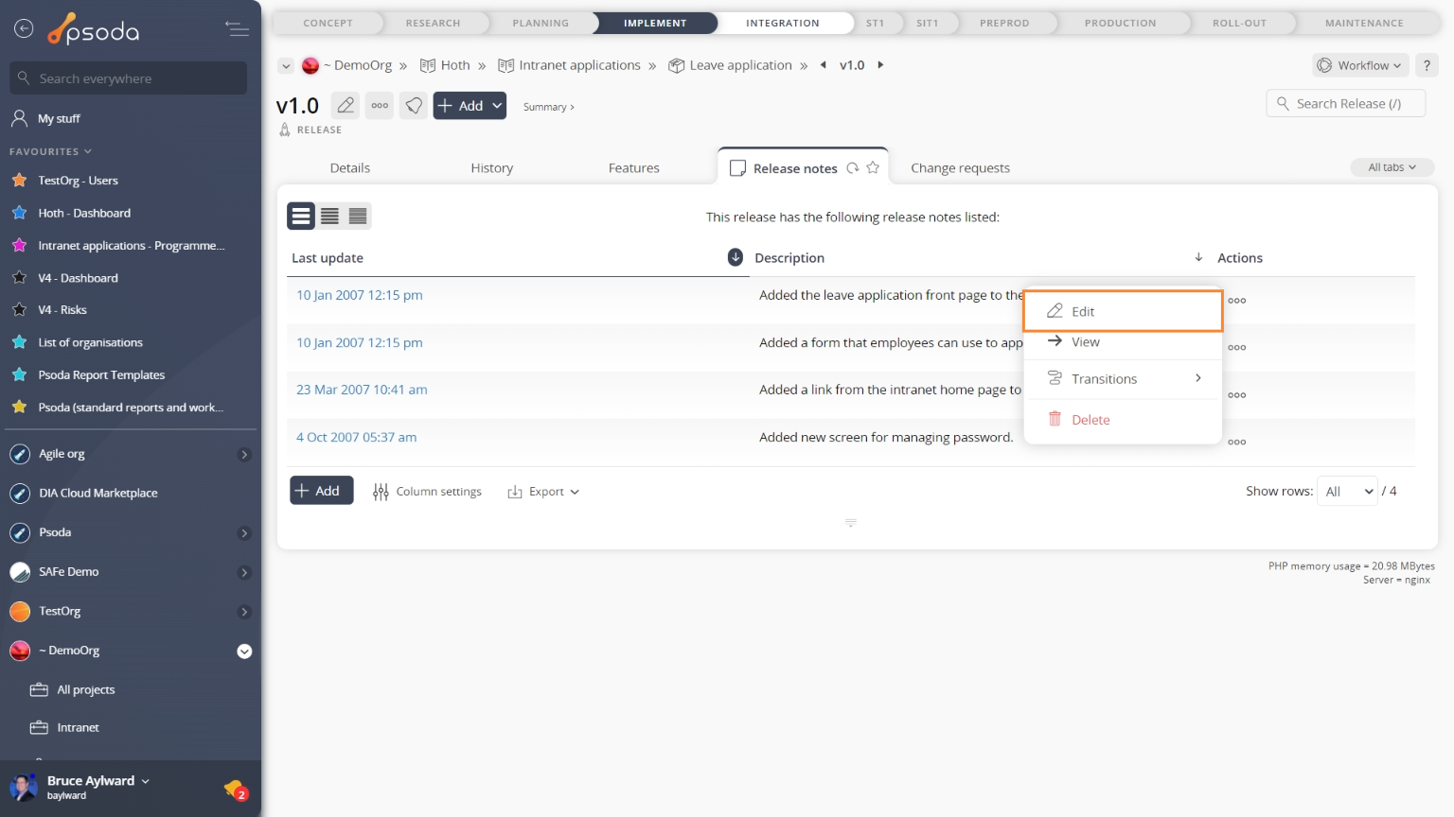Sort by Last update using arrow icon
This screenshot has height=817, width=1454.
pyautogui.click(x=736, y=257)
